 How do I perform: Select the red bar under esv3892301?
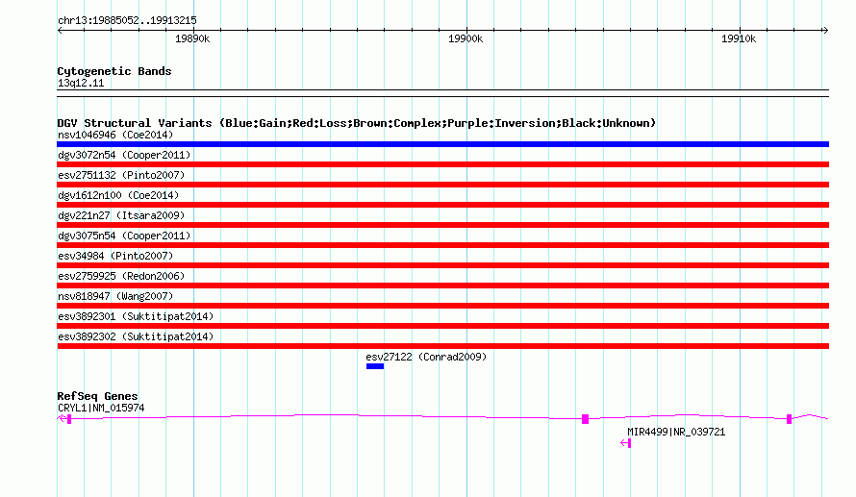(x=442, y=326)
